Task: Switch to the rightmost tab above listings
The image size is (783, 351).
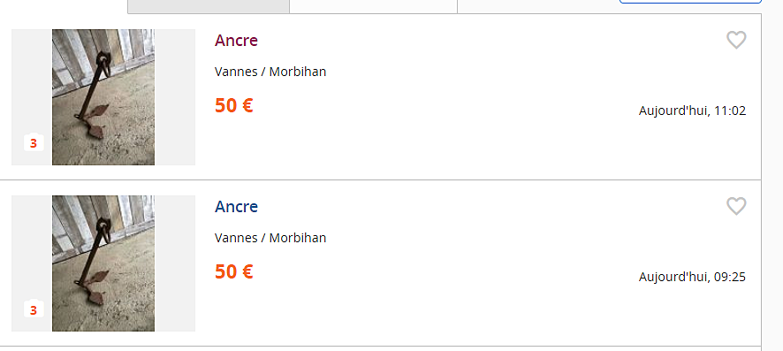Action: (538, 6)
